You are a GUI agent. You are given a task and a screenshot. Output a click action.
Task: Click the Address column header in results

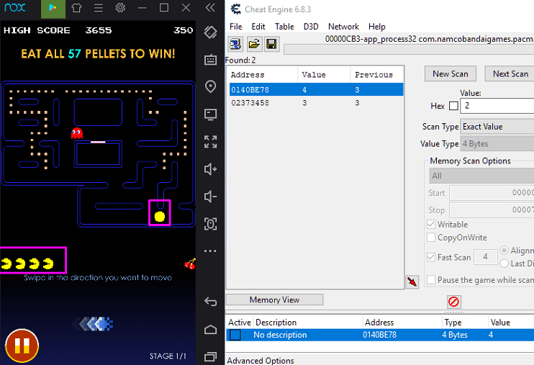(x=263, y=75)
